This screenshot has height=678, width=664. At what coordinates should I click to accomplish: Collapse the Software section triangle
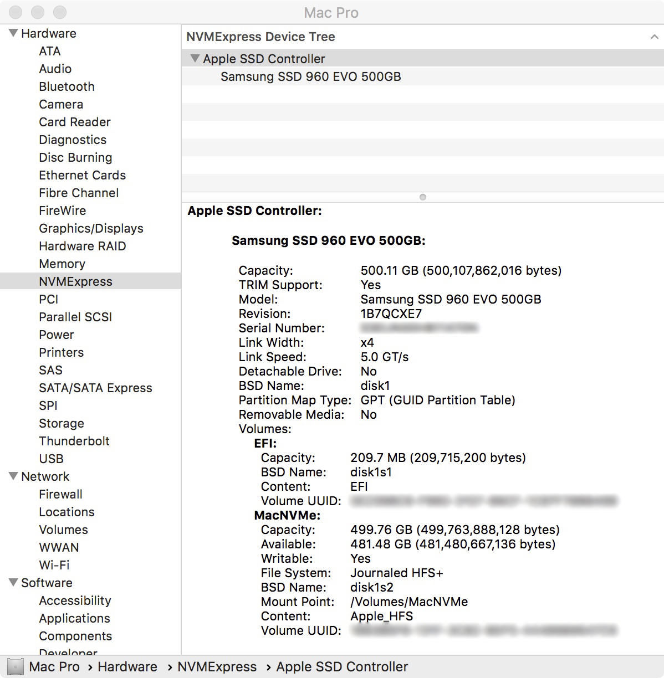[x=13, y=583]
